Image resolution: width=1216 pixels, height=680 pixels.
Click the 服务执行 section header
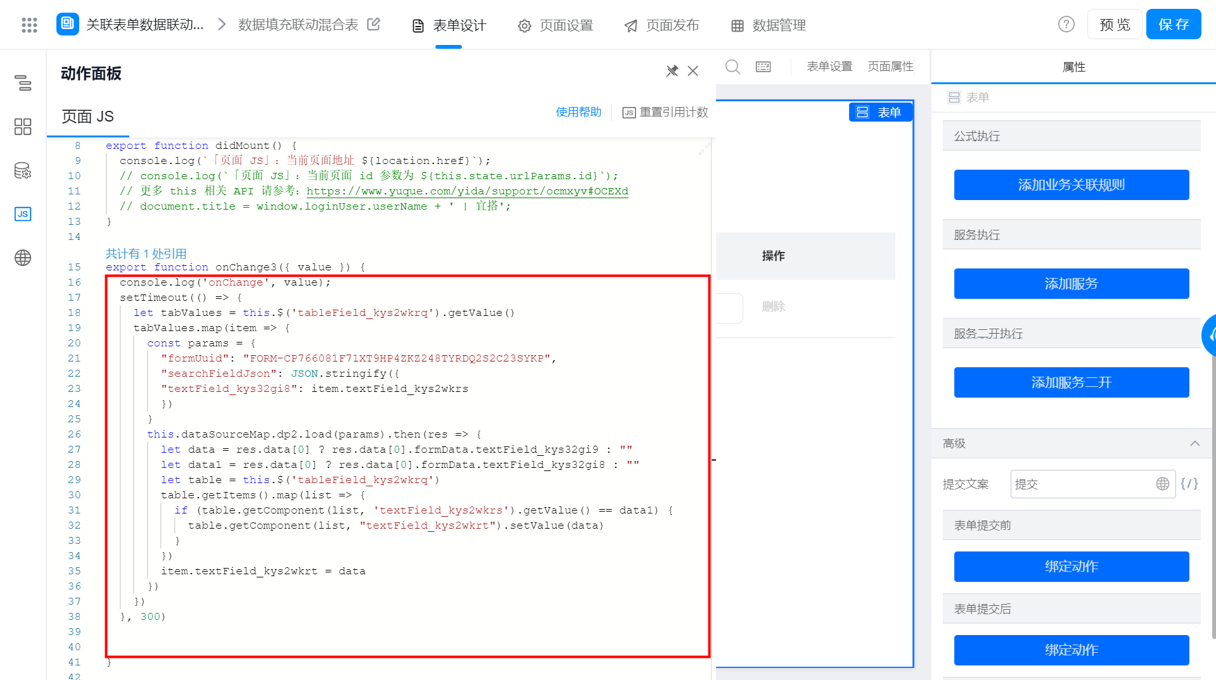(x=1072, y=234)
